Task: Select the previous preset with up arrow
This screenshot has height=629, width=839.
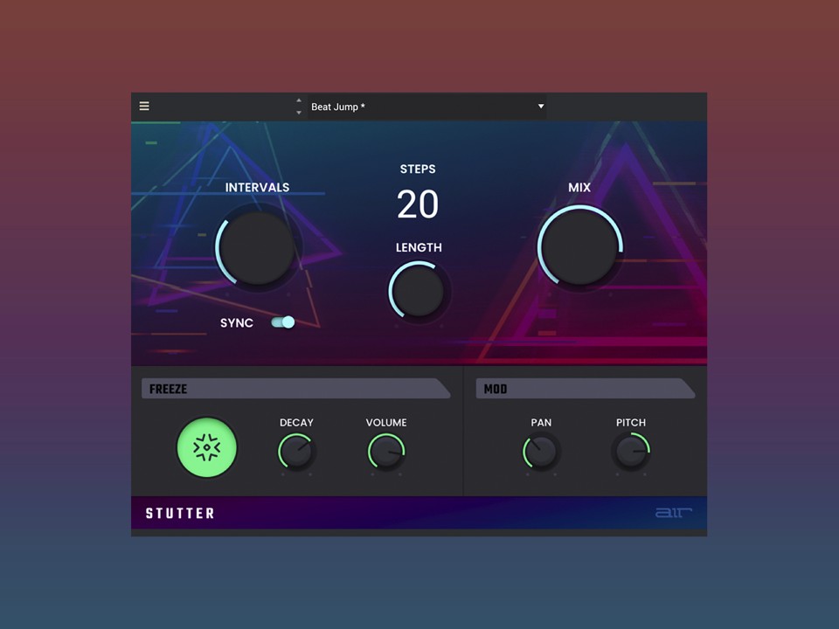Action: 299,100
